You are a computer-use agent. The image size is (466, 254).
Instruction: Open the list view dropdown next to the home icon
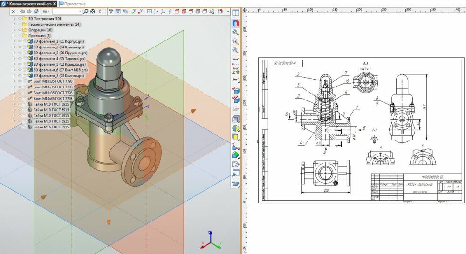coord(46,11)
